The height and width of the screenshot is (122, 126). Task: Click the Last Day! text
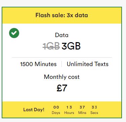[34, 110]
